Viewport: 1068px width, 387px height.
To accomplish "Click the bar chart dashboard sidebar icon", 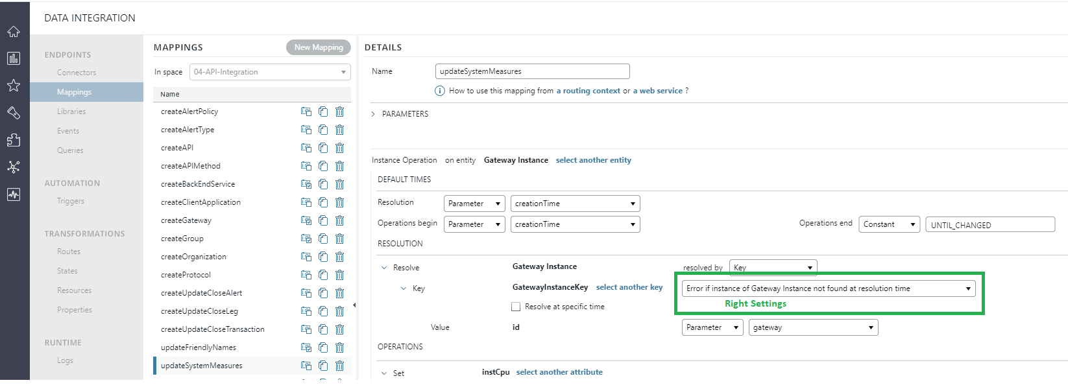I will (x=14, y=58).
